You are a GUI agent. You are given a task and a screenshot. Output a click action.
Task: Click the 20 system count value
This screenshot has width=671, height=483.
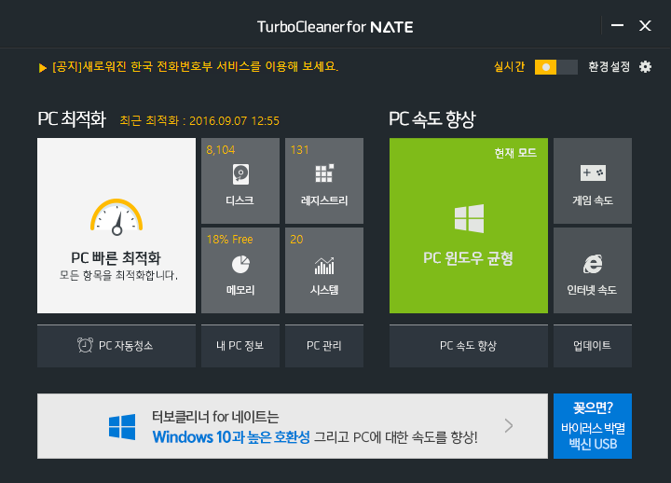coord(296,240)
